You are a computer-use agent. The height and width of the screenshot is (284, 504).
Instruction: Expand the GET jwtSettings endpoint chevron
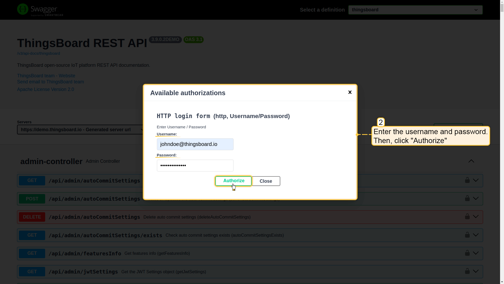(x=476, y=271)
